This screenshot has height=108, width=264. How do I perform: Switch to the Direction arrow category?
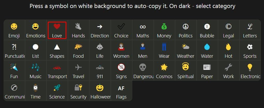click(100, 30)
